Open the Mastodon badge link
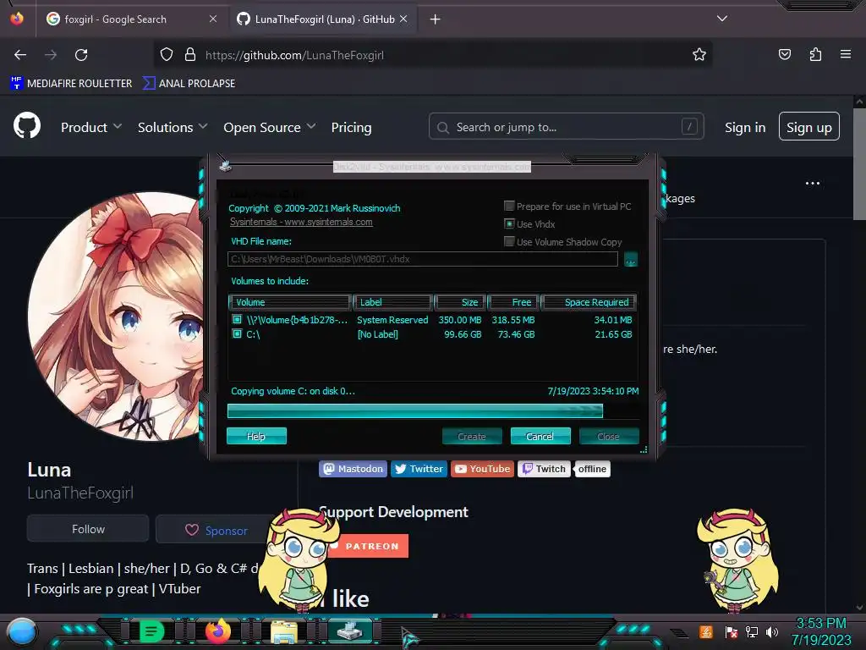 coord(353,469)
